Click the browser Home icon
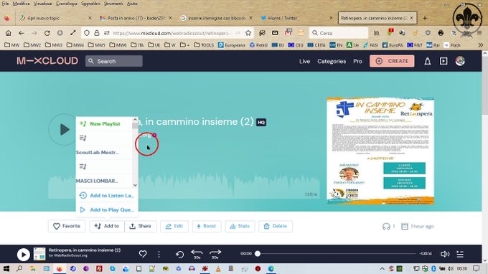This screenshot has height=274, width=488. [8, 33]
